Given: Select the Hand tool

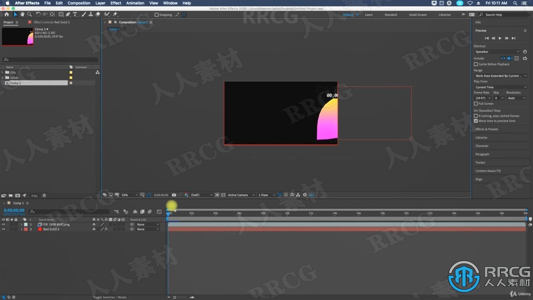Looking at the screenshot, I should 22,14.
